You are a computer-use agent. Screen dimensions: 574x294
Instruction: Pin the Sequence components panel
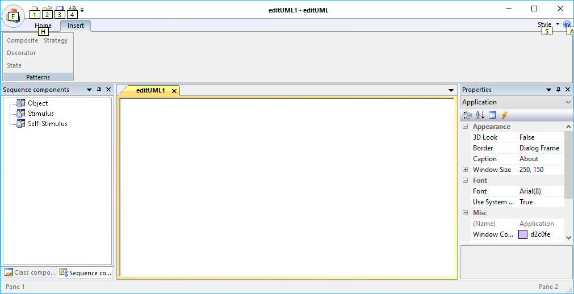pyautogui.click(x=99, y=90)
